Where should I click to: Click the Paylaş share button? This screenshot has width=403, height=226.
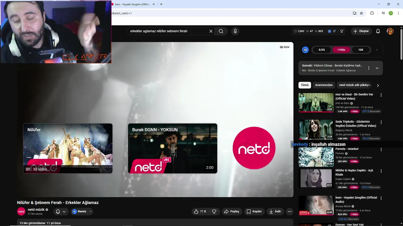point(232,212)
